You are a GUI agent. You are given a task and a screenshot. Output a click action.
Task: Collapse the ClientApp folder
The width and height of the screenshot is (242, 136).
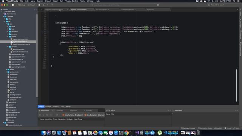pos(3,16)
